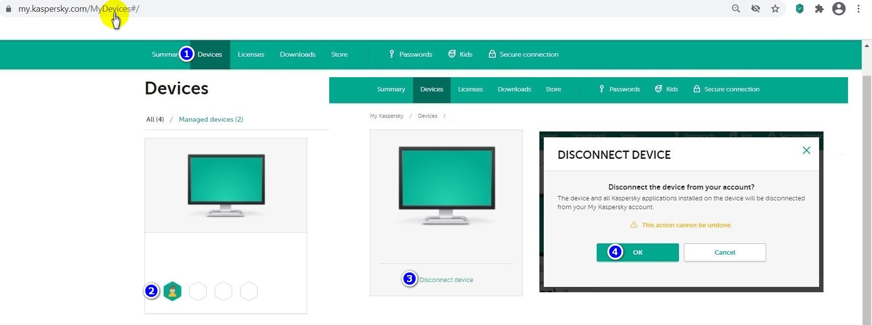Click the Secure connection lock icon in top nav

click(492, 54)
